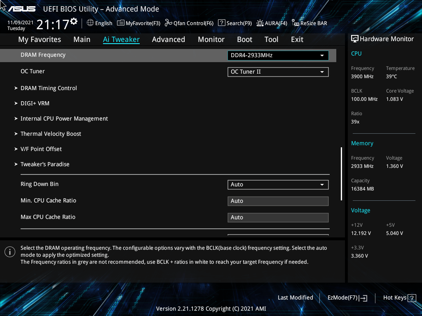Click the Min. CPU Cache Ratio field

[278, 201]
